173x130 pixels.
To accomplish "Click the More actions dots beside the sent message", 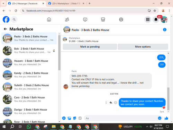I will click(x=106, y=103).
